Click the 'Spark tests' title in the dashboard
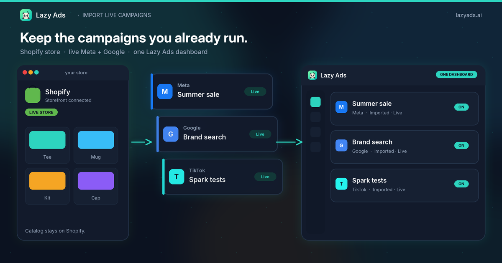Image resolution: width=502 pixels, height=263 pixels. point(369,180)
